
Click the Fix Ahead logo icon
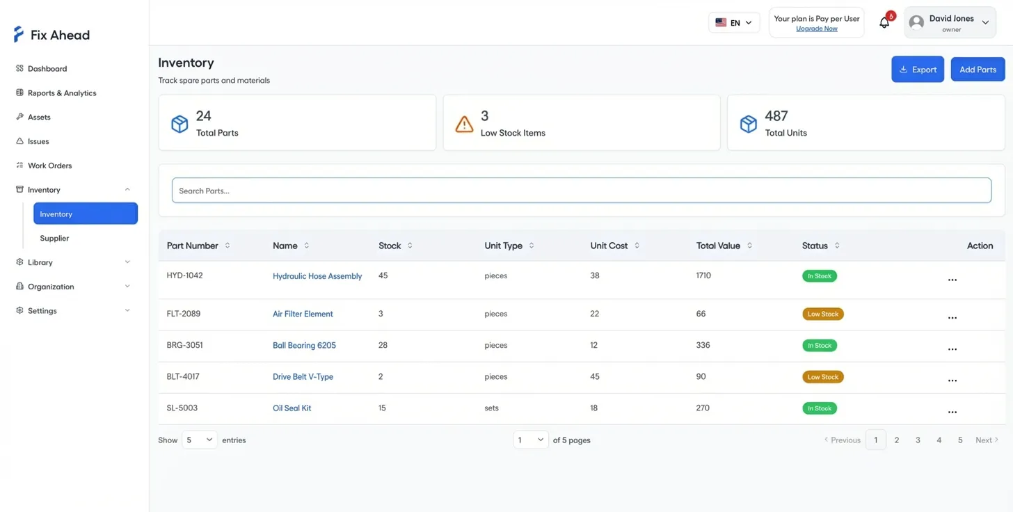[x=19, y=35]
